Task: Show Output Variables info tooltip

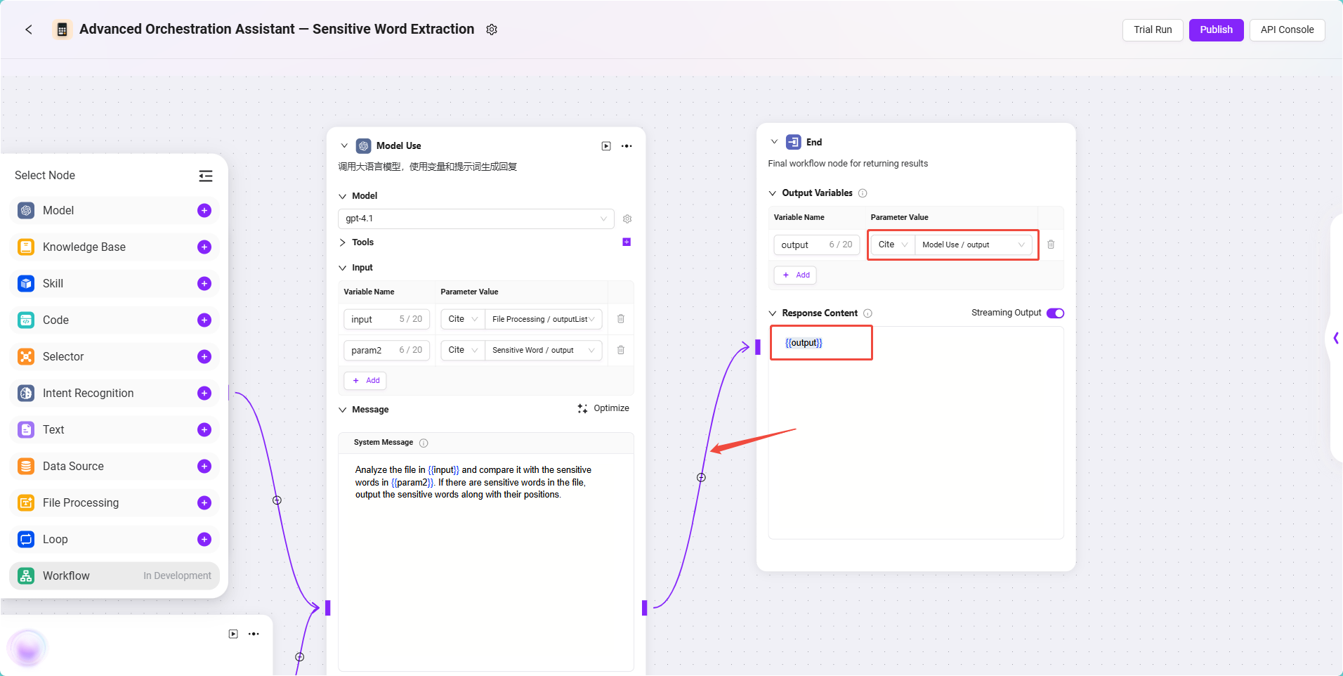Action: 863,193
